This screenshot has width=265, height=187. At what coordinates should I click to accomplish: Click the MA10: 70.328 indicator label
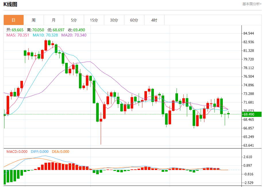coord(45,35)
